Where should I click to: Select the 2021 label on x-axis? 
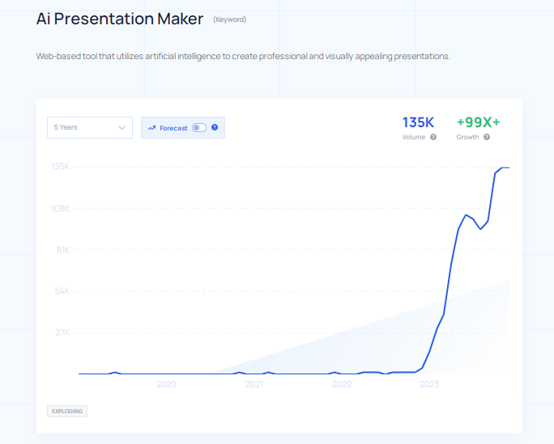coord(254,384)
